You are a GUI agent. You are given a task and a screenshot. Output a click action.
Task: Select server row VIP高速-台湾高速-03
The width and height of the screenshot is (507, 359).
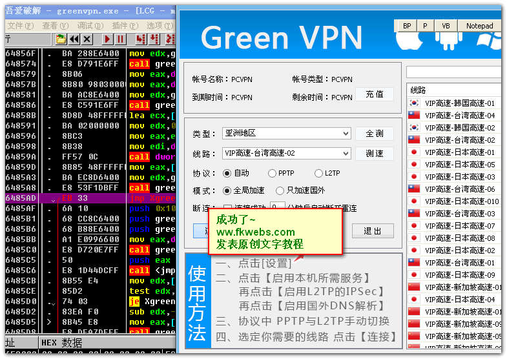point(454,214)
